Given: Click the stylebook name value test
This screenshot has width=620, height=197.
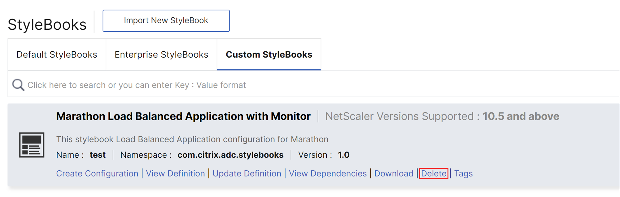Looking at the screenshot, I should [x=98, y=155].
